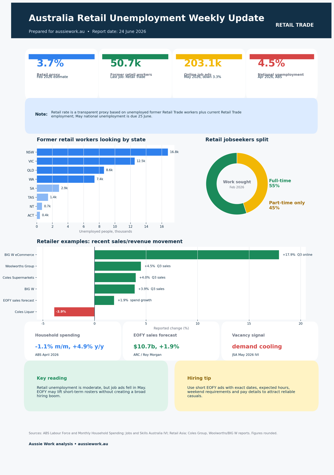
Task: Click the report title 'Australia Retail Unemployment Weekly Update'
Action: point(146,18)
